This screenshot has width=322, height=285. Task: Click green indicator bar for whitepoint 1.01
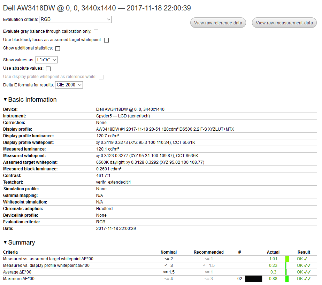click(x=287, y=259)
